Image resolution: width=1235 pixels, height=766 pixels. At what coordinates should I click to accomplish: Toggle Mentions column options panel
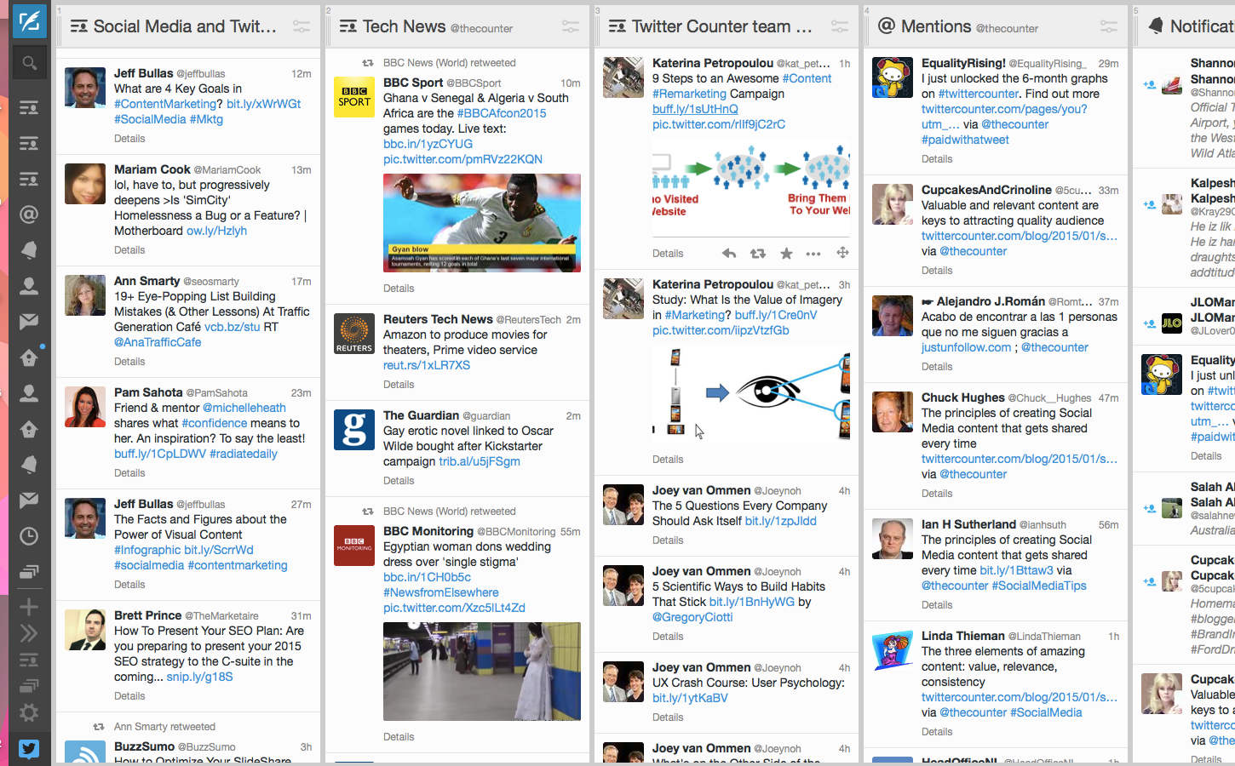tap(1108, 27)
